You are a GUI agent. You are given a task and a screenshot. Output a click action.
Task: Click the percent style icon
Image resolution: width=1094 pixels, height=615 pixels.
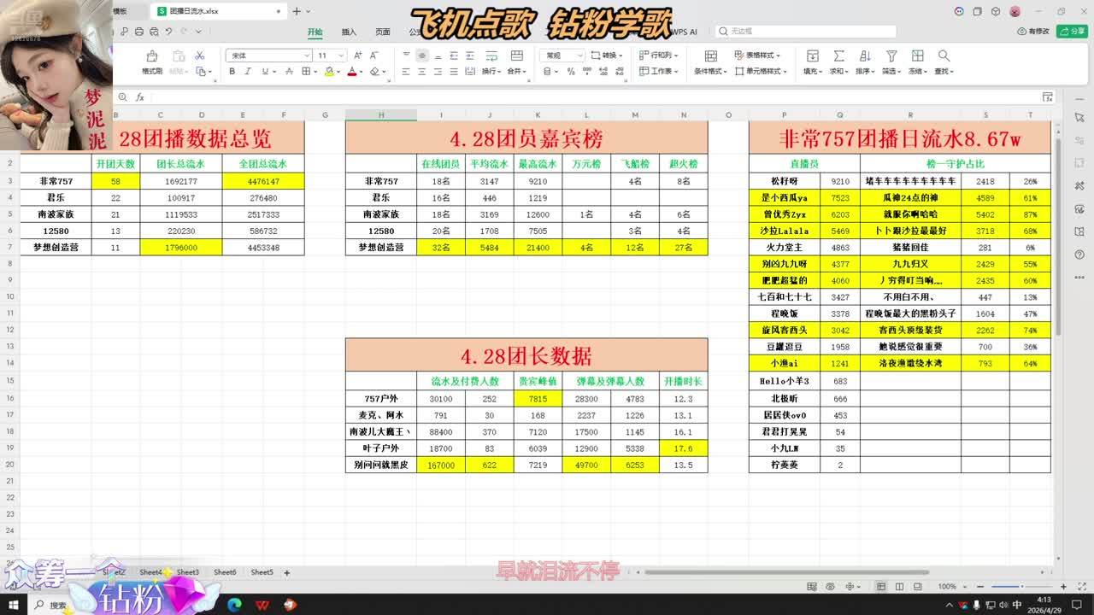(570, 72)
